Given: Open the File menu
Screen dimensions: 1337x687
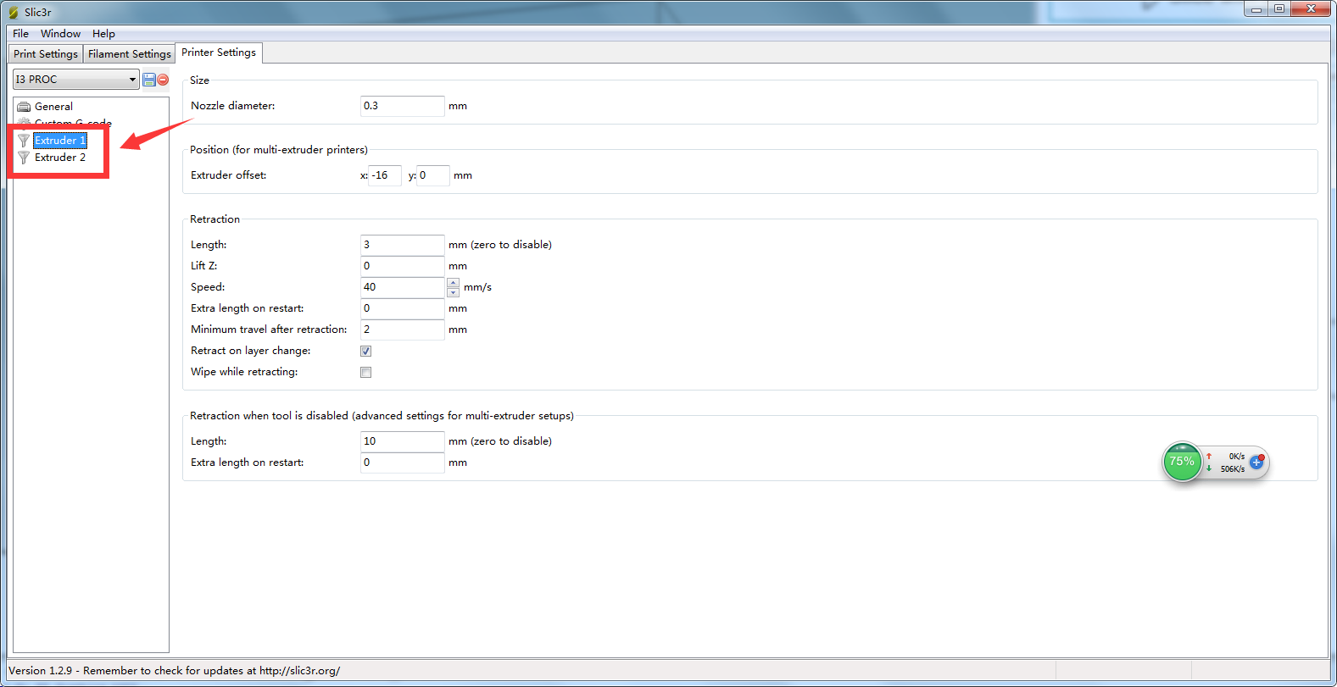Looking at the screenshot, I should 21,34.
